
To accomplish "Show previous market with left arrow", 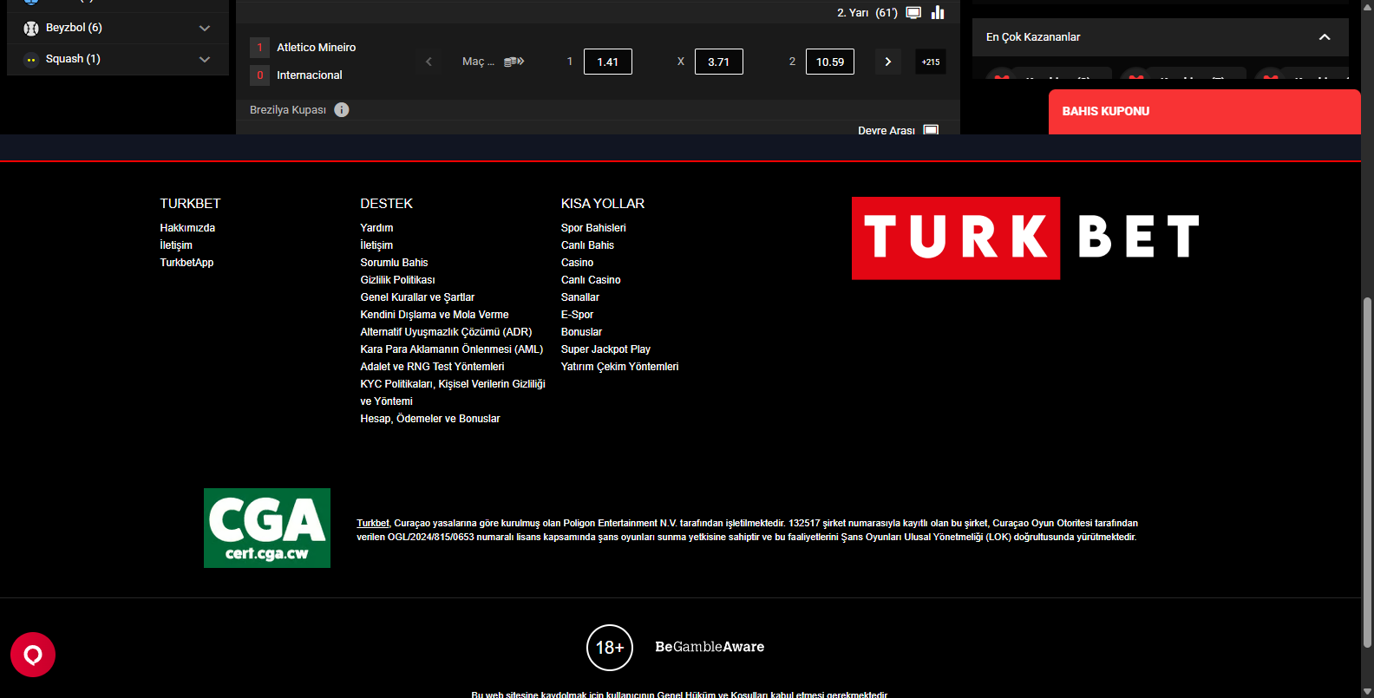I will (429, 62).
